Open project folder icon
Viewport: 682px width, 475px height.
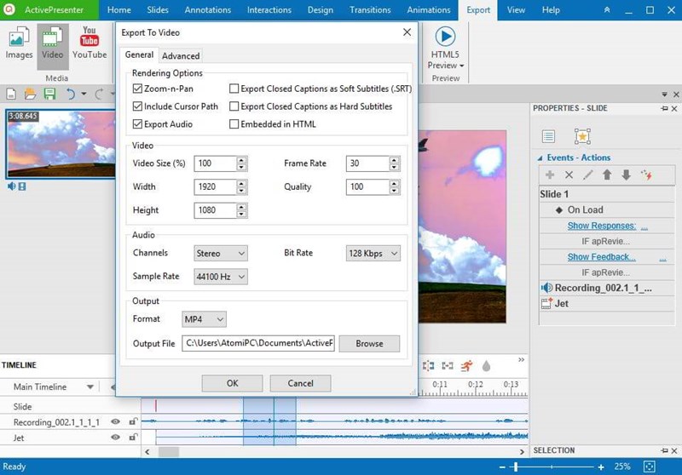[30, 94]
